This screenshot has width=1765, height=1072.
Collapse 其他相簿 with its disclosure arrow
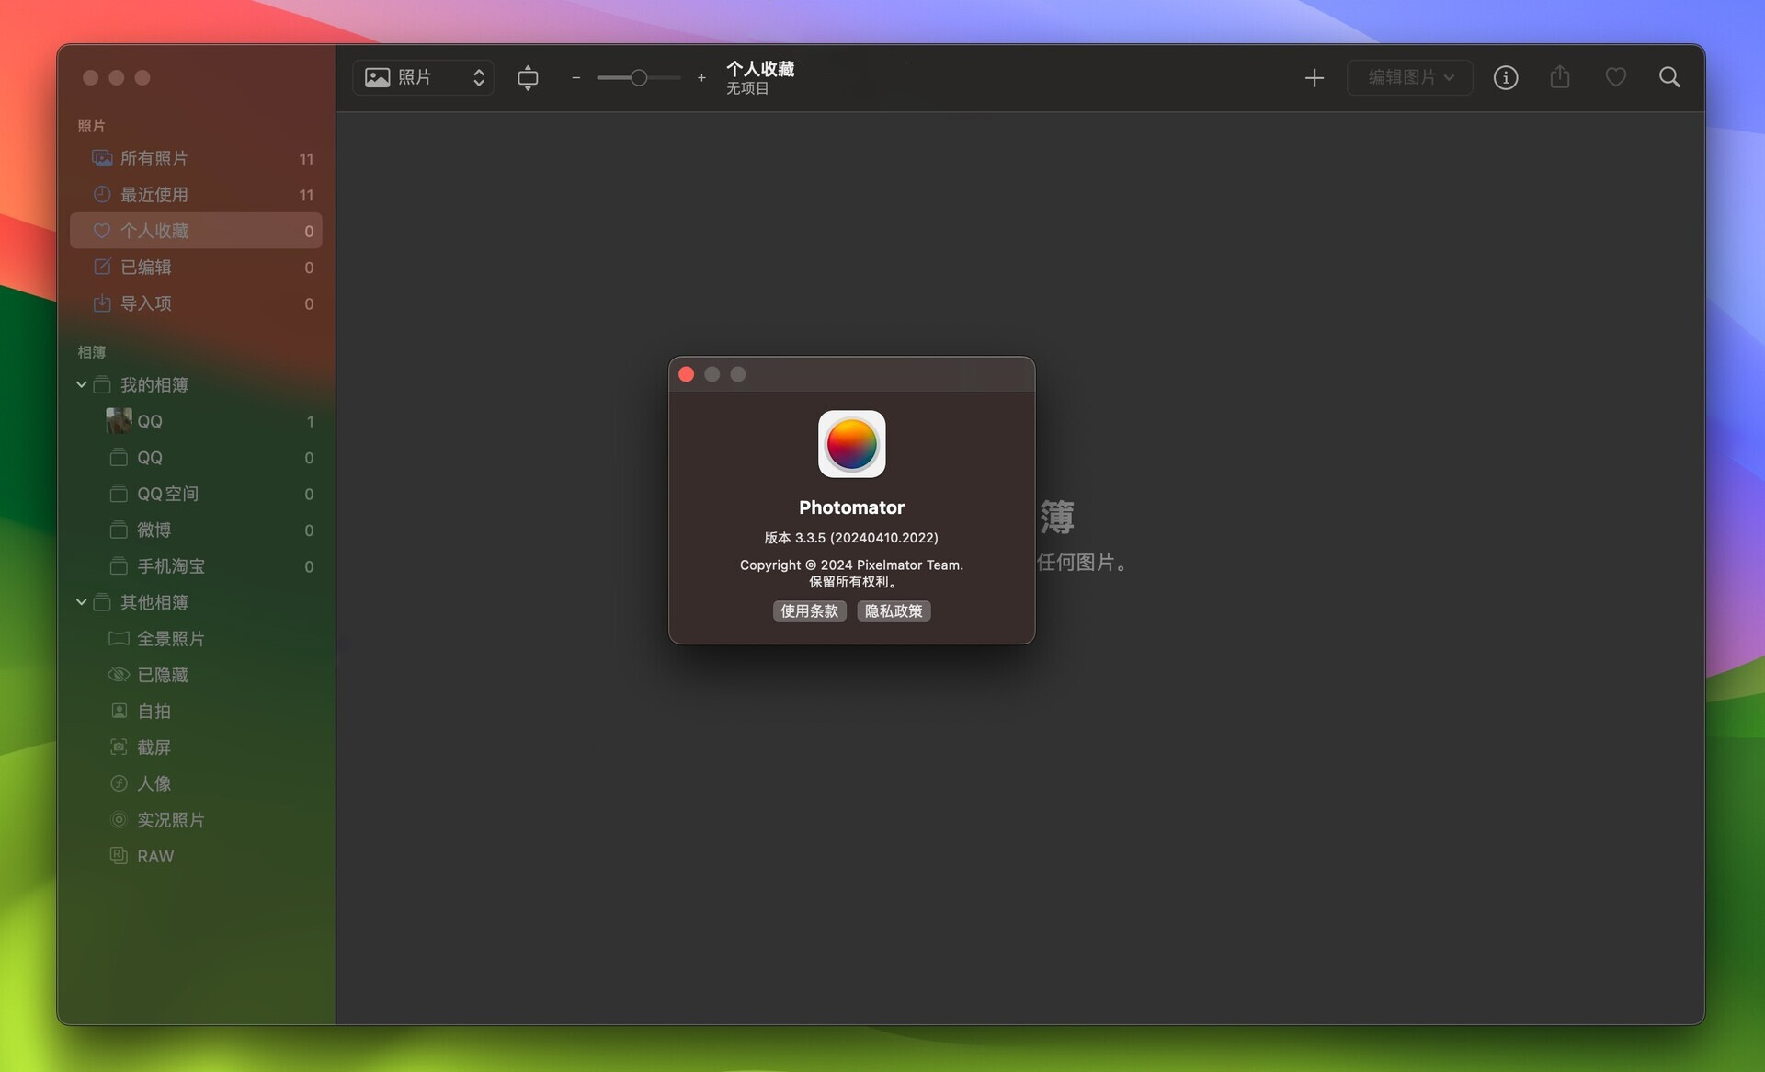[81, 602]
